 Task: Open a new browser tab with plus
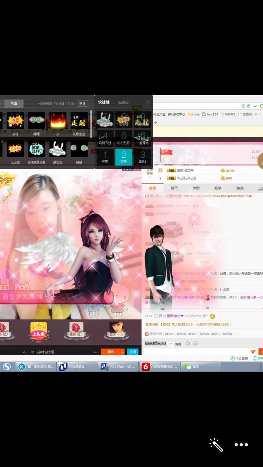pyautogui.click(x=155, y=122)
